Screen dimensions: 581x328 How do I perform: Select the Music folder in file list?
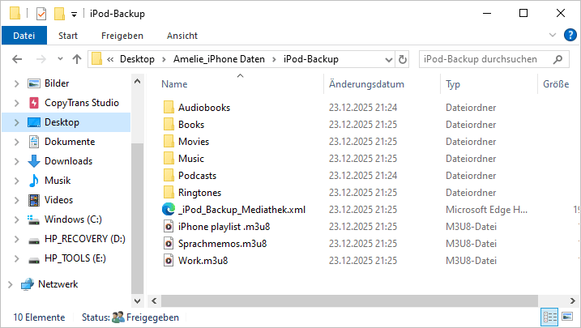pos(191,159)
